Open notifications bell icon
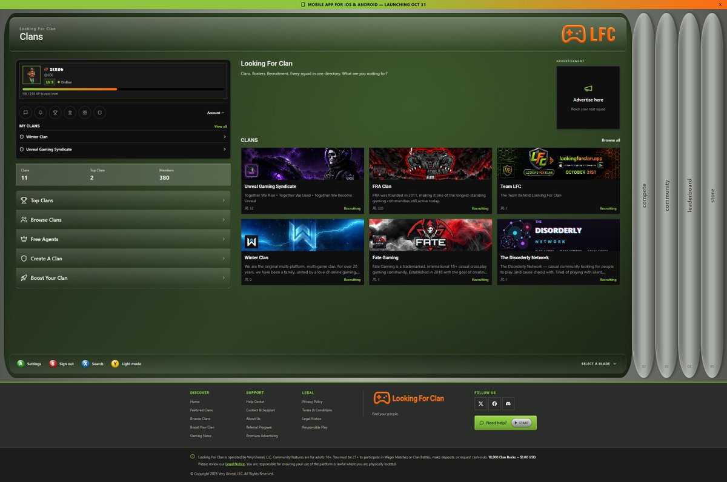The width and height of the screenshot is (727, 482). (x=40, y=112)
